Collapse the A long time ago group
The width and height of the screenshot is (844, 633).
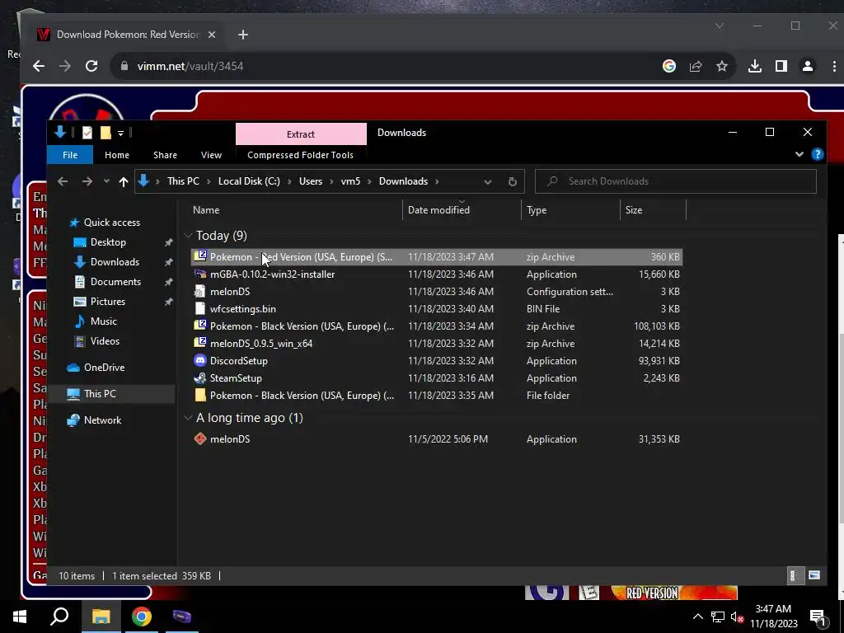(188, 418)
